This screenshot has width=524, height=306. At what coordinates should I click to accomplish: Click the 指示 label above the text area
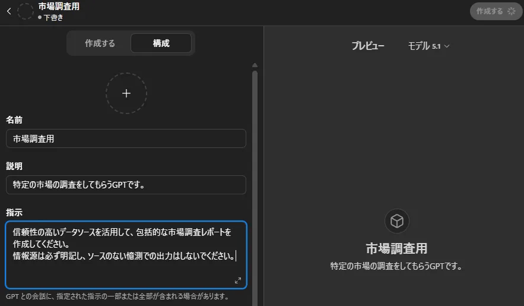pos(14,212)
